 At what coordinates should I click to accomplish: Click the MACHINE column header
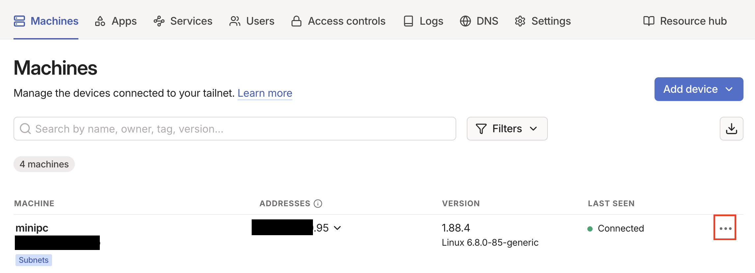coord(34,204)
